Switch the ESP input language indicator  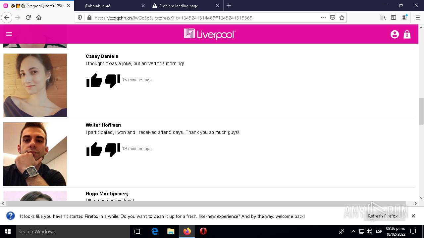tap(379, 231)
